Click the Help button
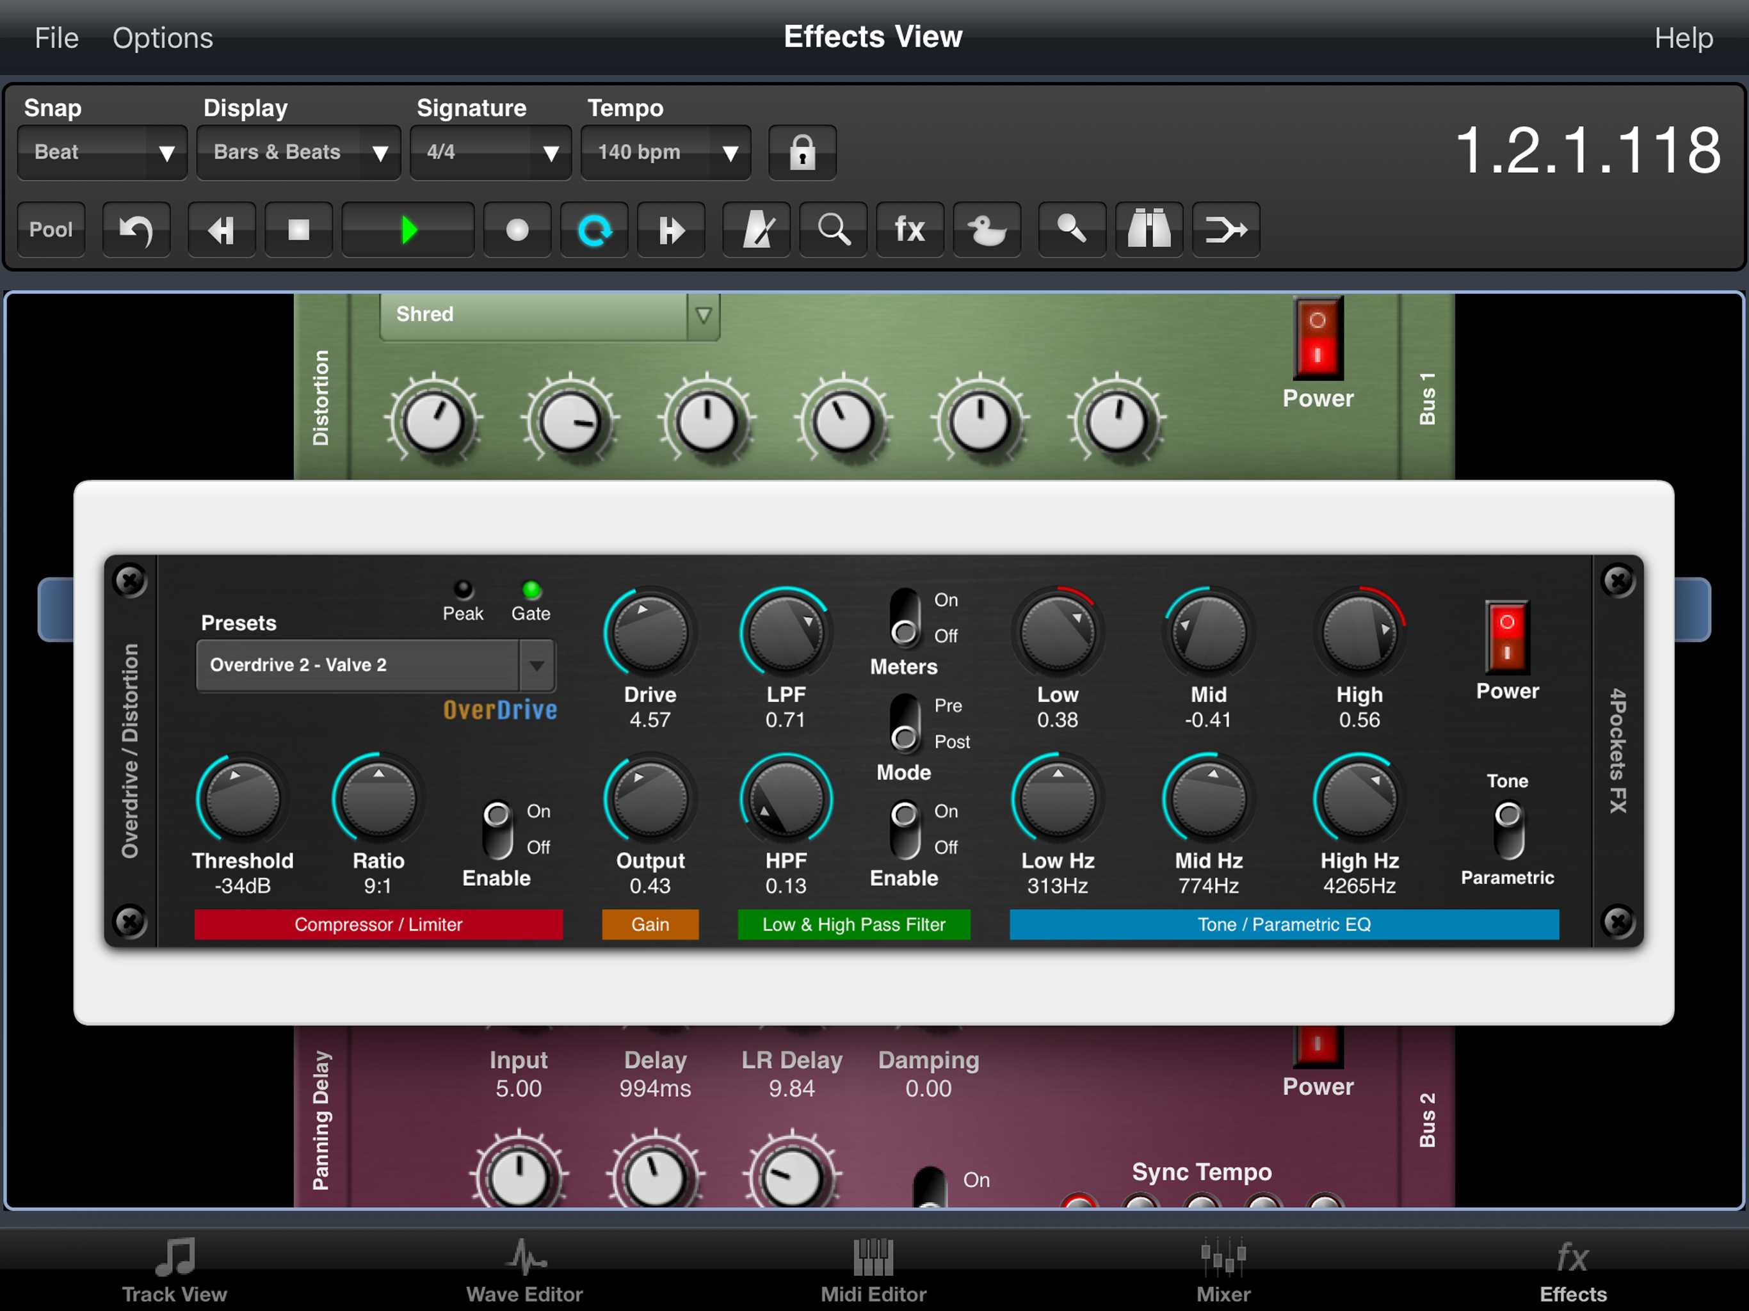The image size is (1749, 1311). (x=1683, y=38)
